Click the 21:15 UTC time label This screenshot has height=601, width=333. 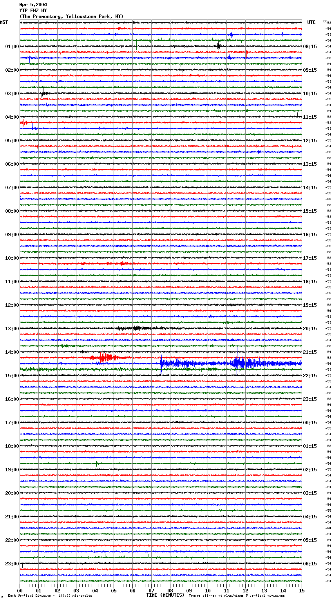310,352
